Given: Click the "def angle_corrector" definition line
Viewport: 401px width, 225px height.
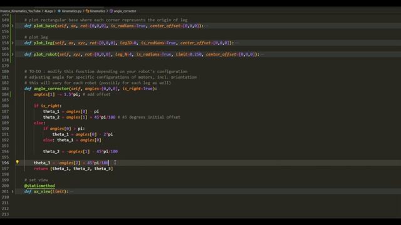Looking at the screenshot, I should 90,89.
